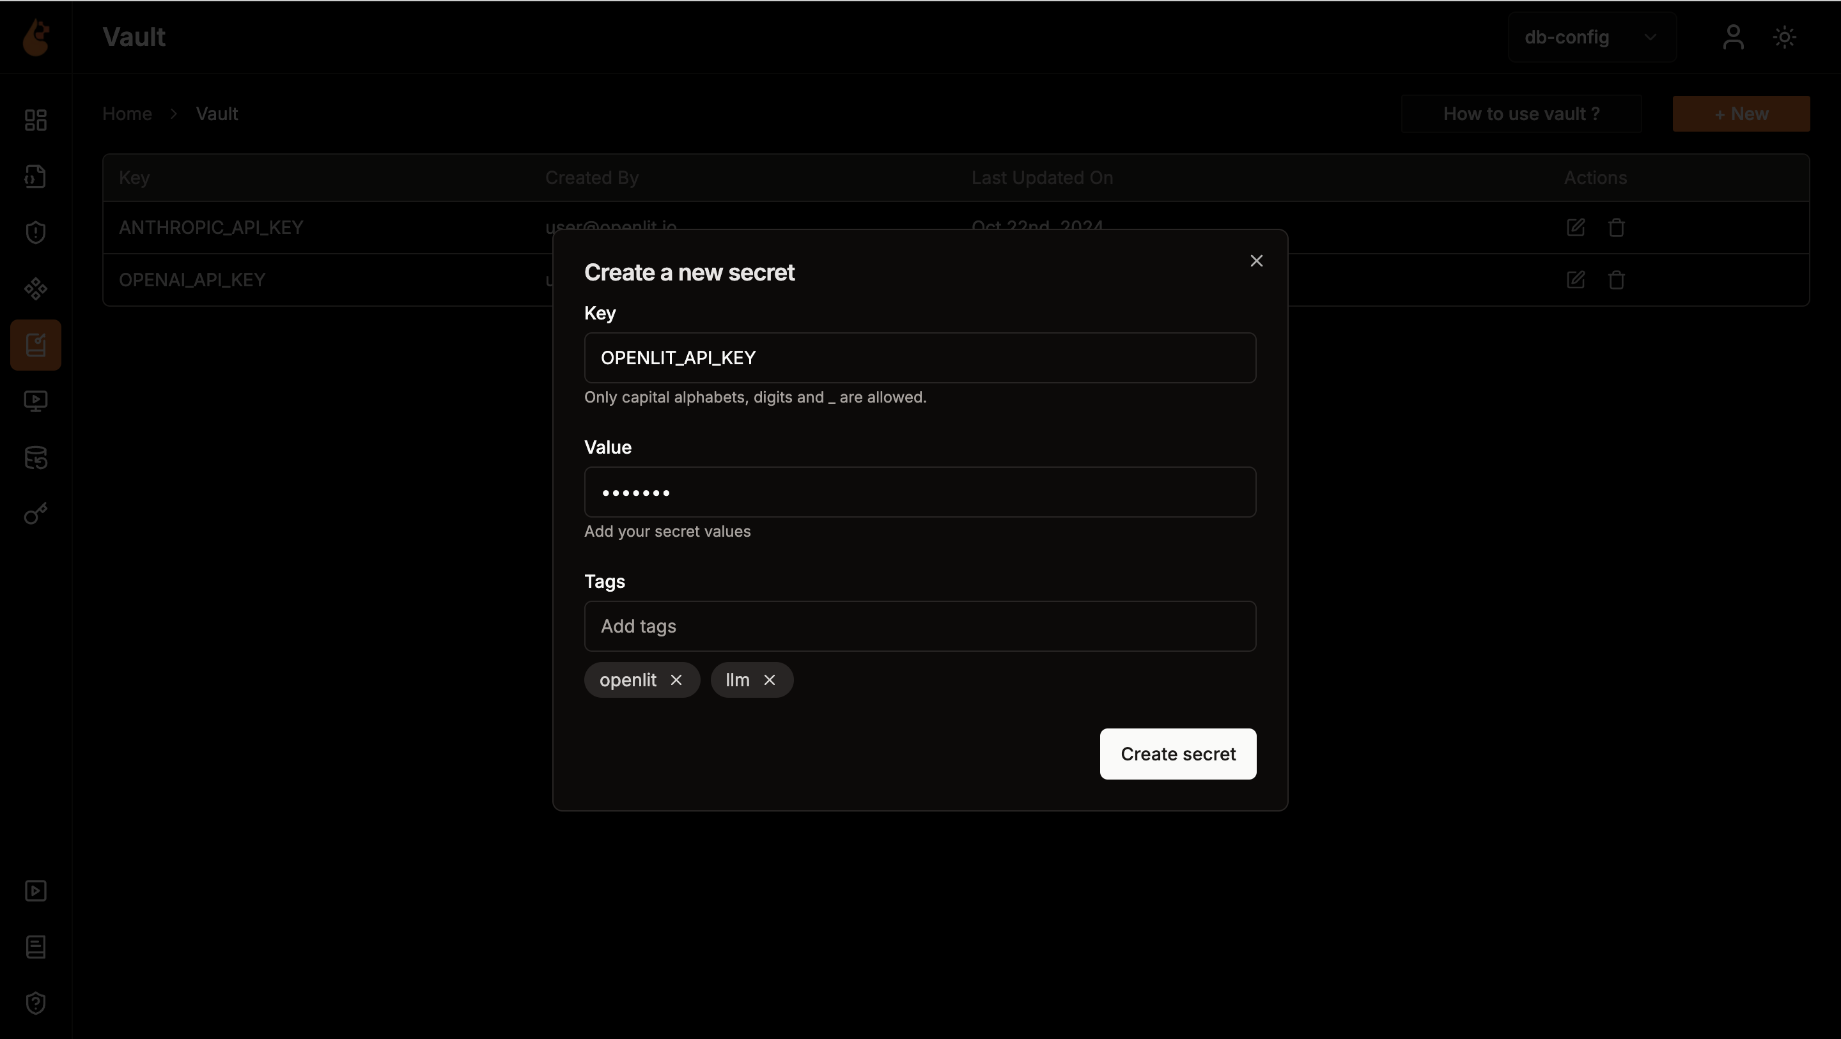Viewport: 1841px width, 1039px height.
Task: Close the Create a new secret dialog
Action: 1255,261
